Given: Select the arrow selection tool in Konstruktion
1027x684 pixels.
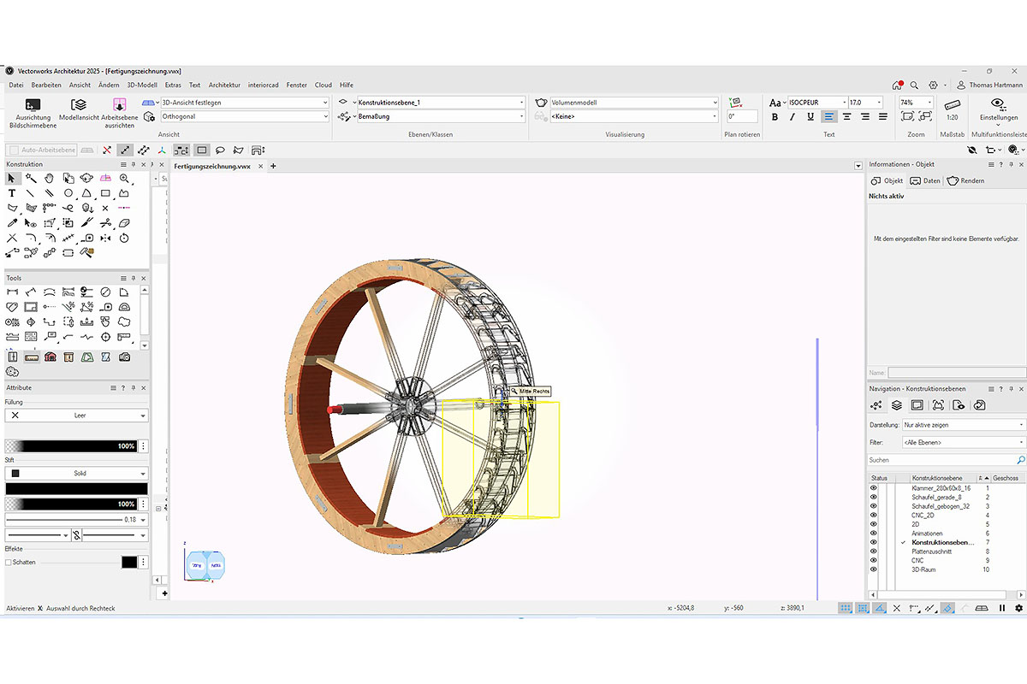Looking at the screenshot, I should tap(12, 179).
